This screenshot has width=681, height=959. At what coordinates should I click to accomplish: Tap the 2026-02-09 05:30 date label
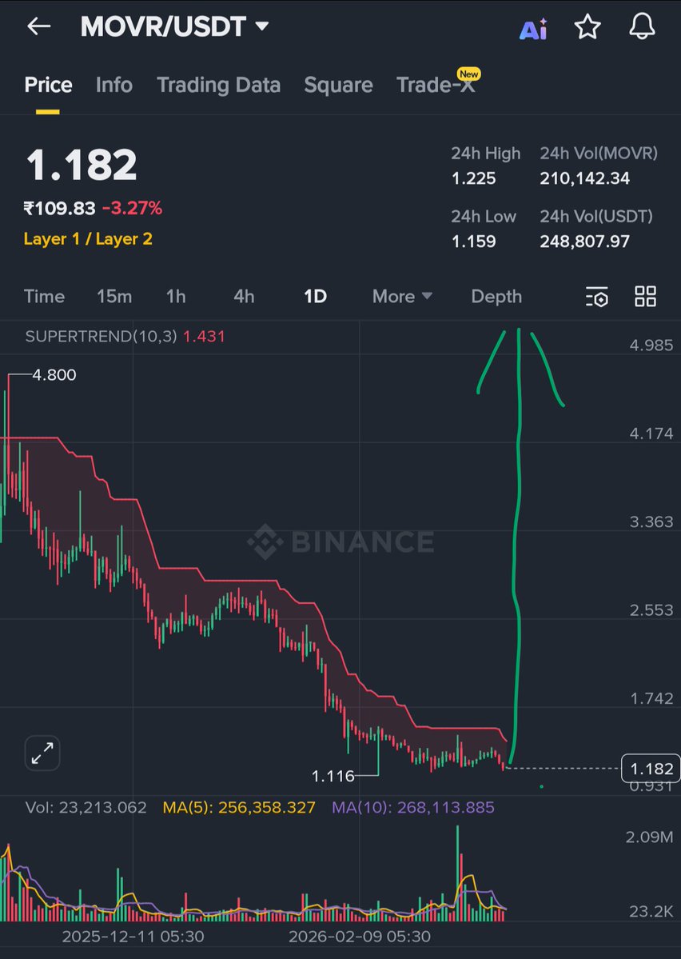360,937
